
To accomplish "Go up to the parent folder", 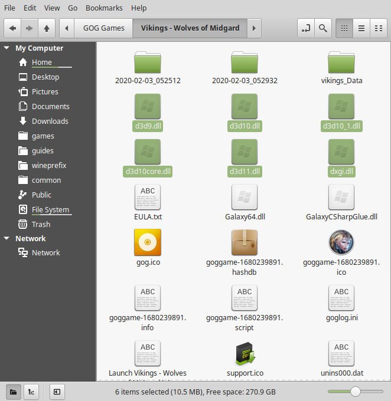I will pyautogui.click(x=47, y=28).
